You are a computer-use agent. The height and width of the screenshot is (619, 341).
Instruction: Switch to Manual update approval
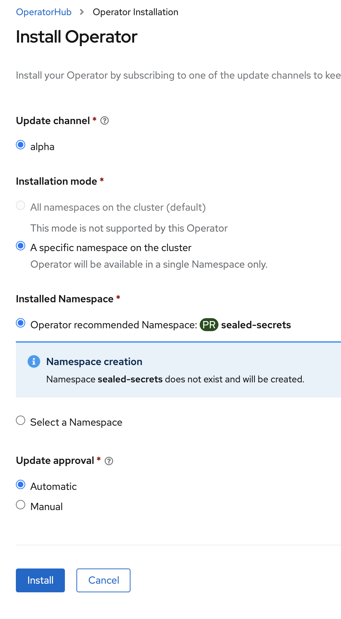coord(21,504)
